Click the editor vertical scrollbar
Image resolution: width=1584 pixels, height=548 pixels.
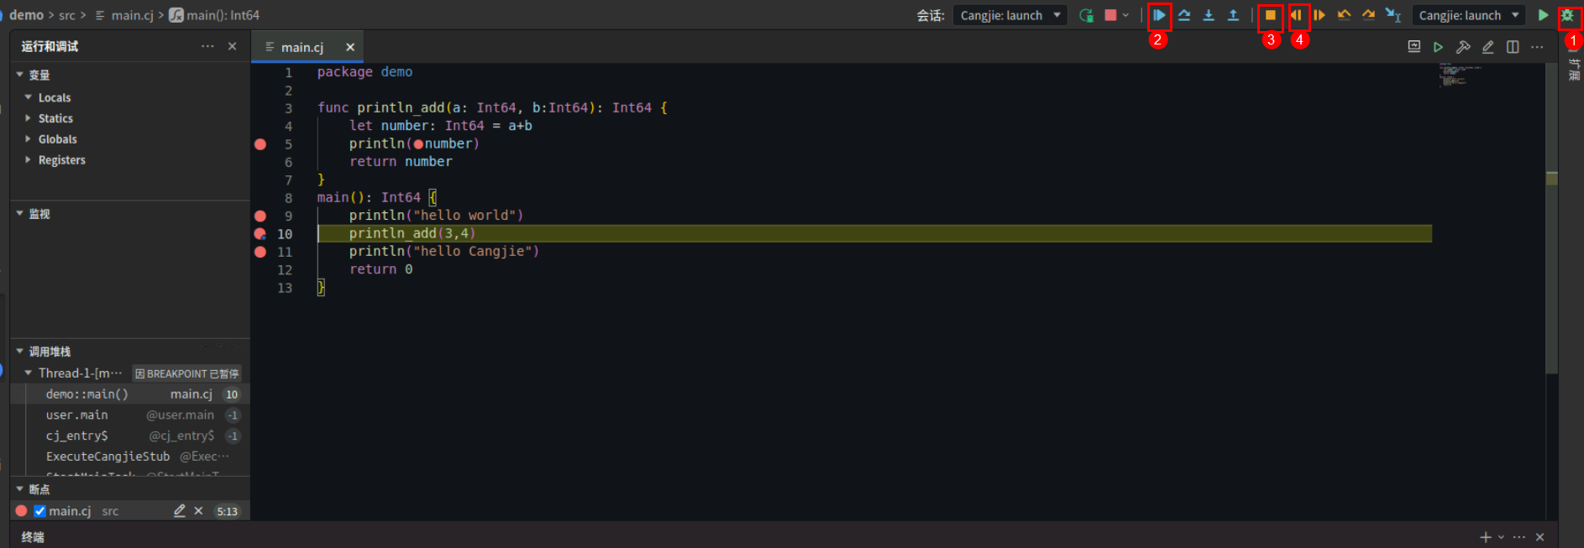click(x=1551, y=252)
